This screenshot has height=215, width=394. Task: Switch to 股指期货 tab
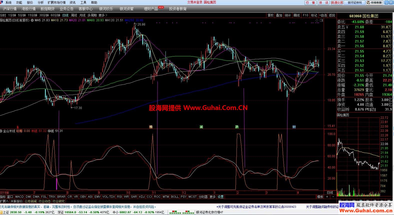47,9
